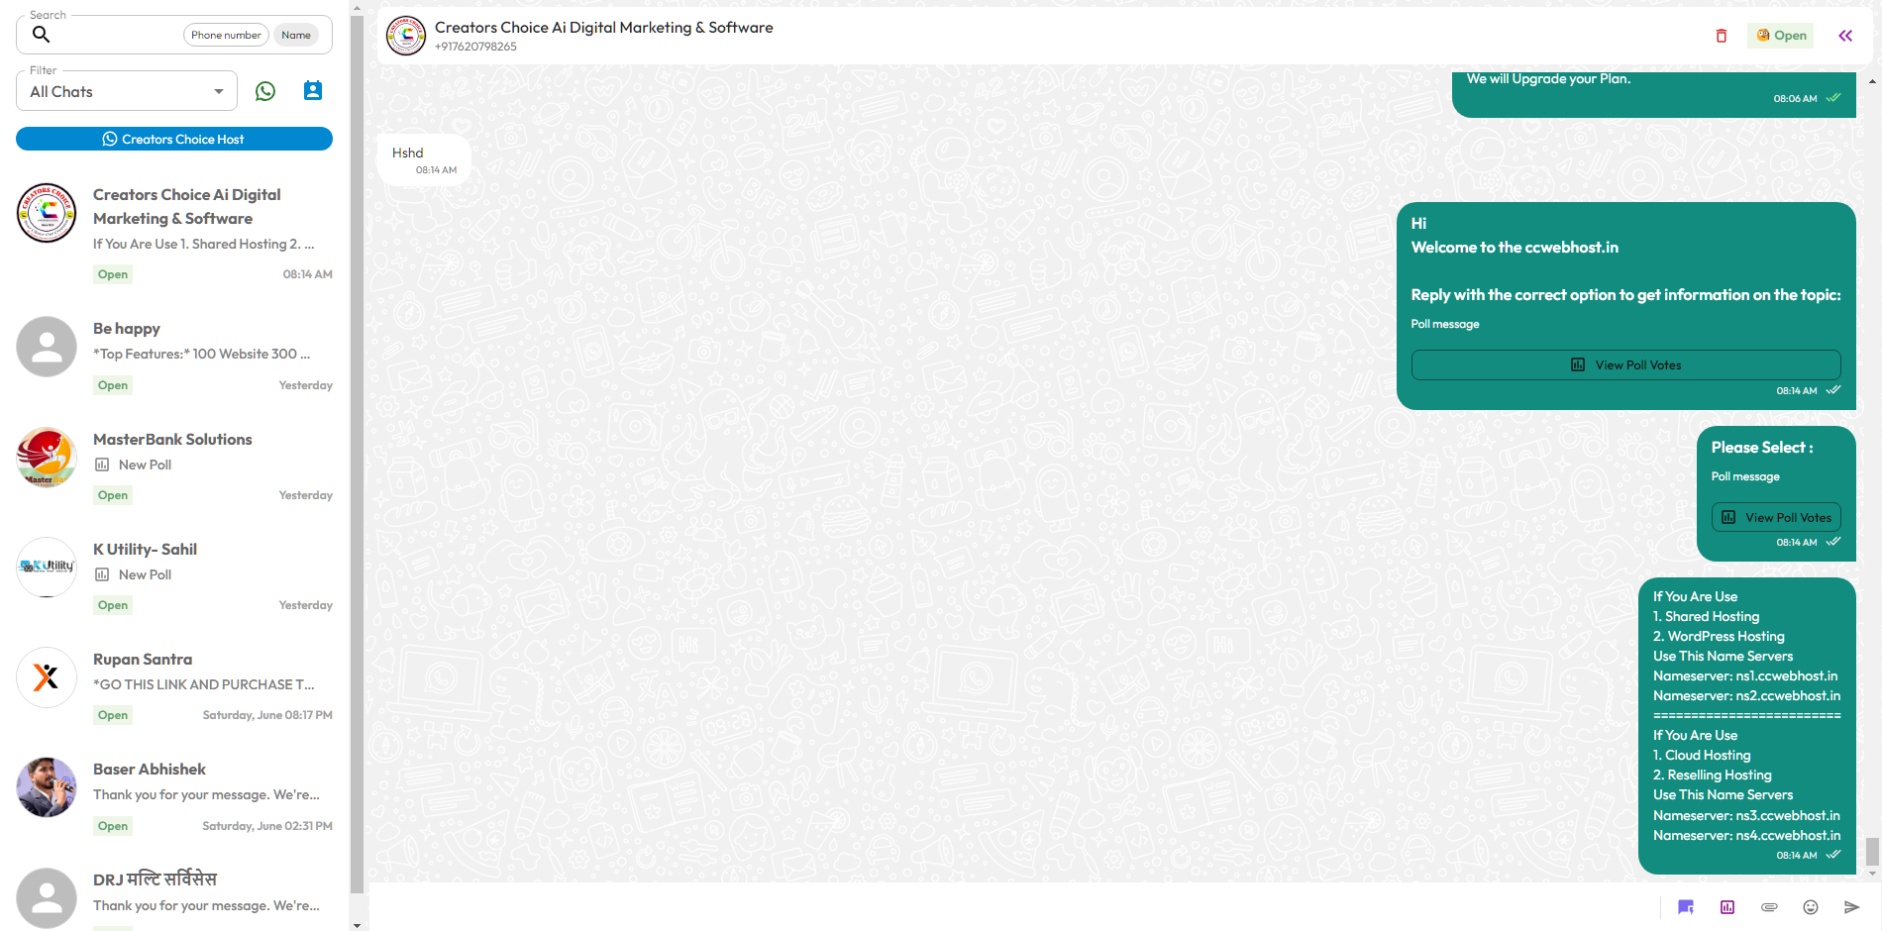Click the chat list scrollbar up arrow

tap(357, 8)
